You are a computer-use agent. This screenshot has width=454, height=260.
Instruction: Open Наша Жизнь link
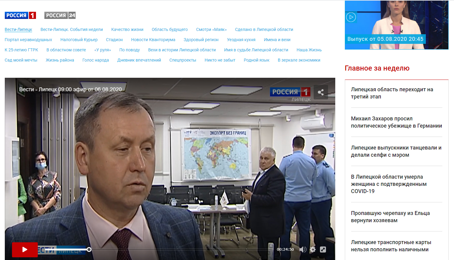309,50
